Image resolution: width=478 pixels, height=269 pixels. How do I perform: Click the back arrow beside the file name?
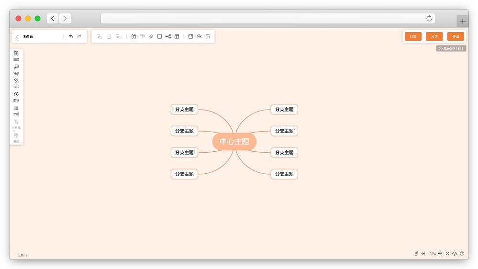(x=17, y=36)
